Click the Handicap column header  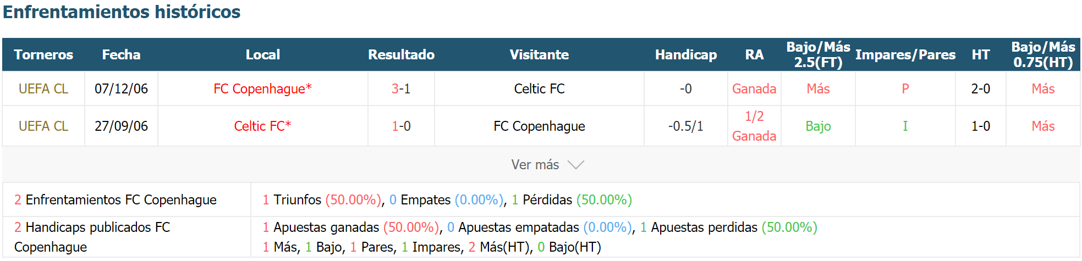686,54
